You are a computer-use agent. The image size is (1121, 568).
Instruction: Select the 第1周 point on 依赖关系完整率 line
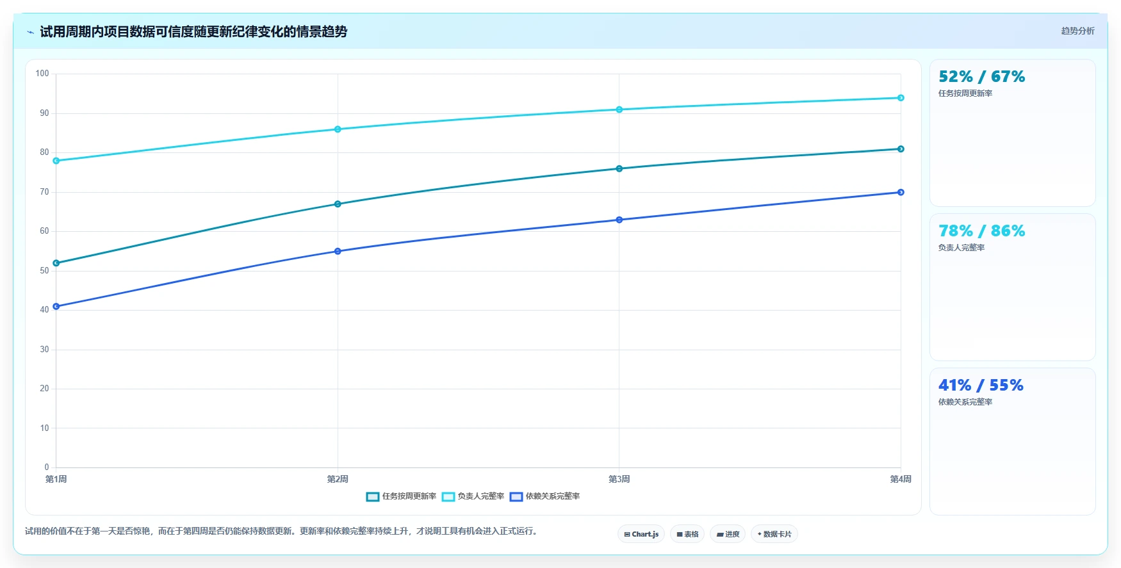(x=56, y=307)
